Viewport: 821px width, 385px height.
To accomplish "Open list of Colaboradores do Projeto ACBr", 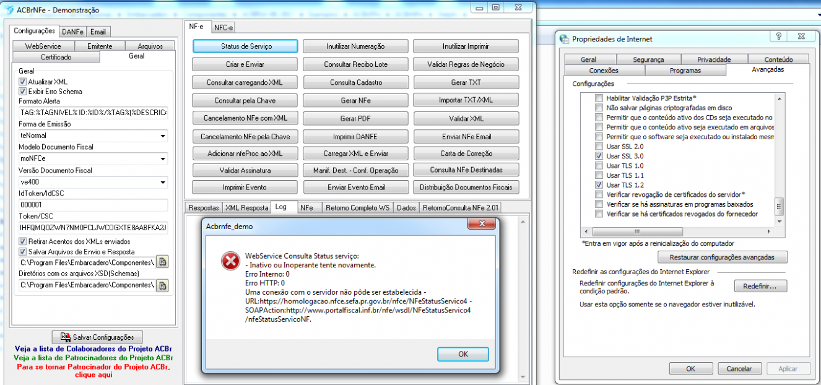I will pos(93,350).
